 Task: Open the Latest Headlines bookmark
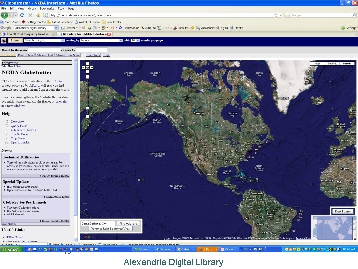click(60, 22)
